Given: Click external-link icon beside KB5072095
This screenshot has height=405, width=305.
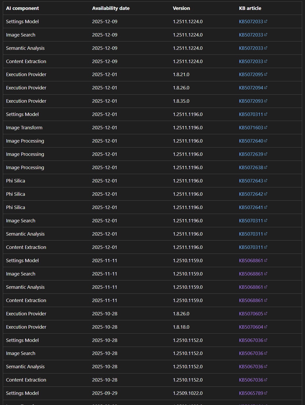Looking at the screenshot, I should [x=266, y=74].
